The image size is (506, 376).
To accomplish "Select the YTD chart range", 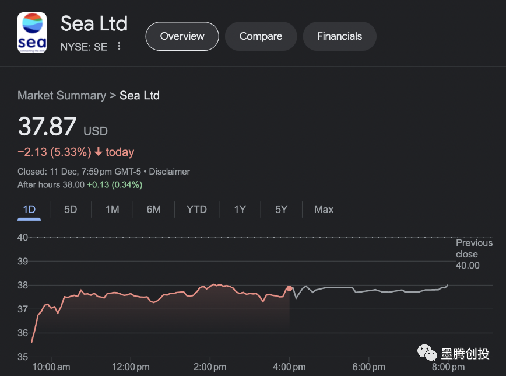I will [x=196, y=210].
